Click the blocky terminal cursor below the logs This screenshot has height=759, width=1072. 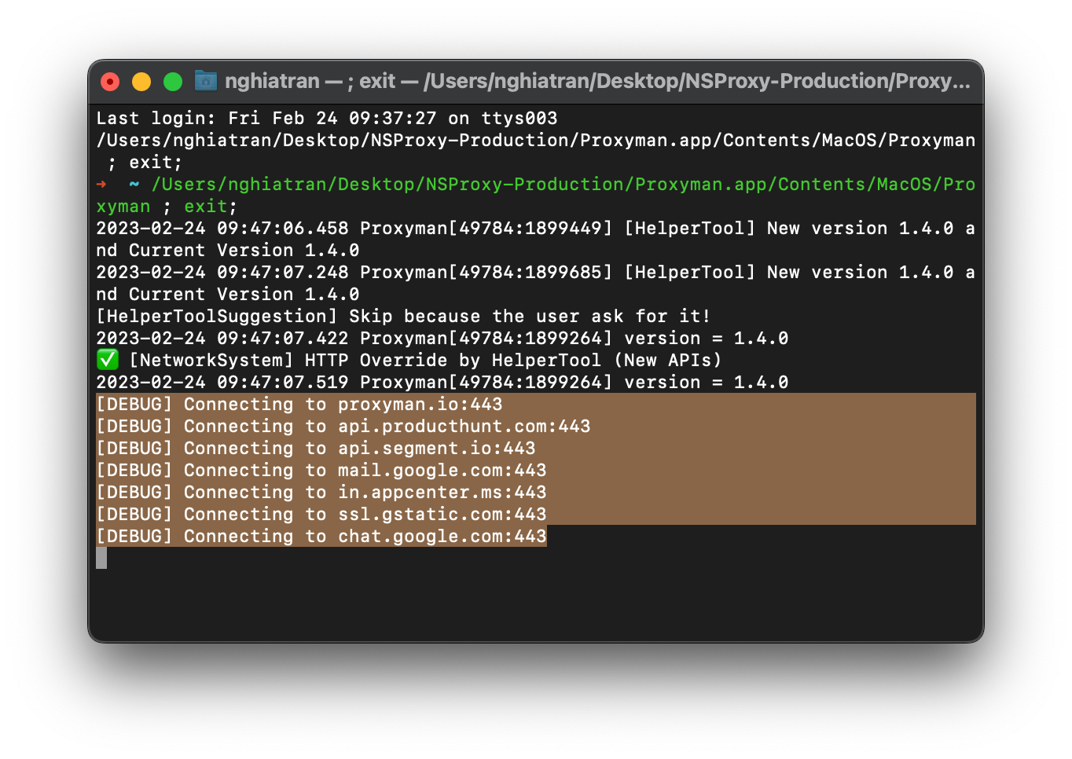click(101, 558)
